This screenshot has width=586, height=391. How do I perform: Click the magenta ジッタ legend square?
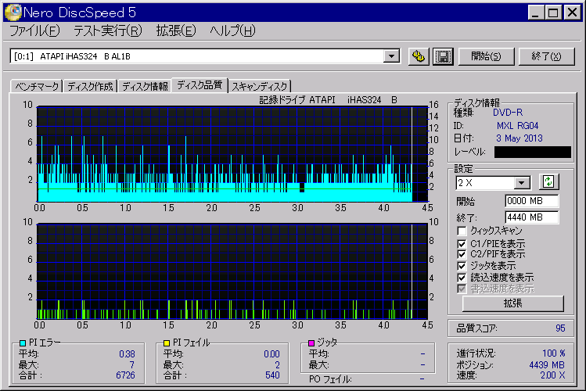pos(311,343)
